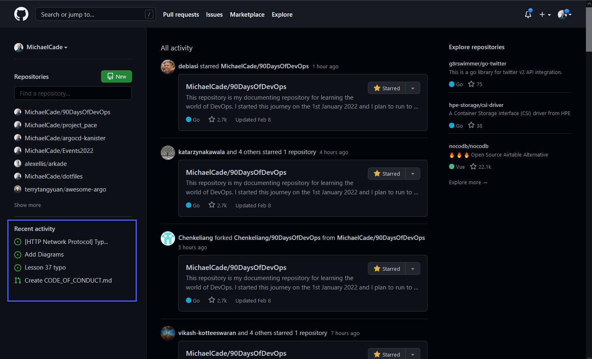Click the green New repository button
Image resolution: width=592 pixels, height=359 pixels.
click(x=117, y=76)
